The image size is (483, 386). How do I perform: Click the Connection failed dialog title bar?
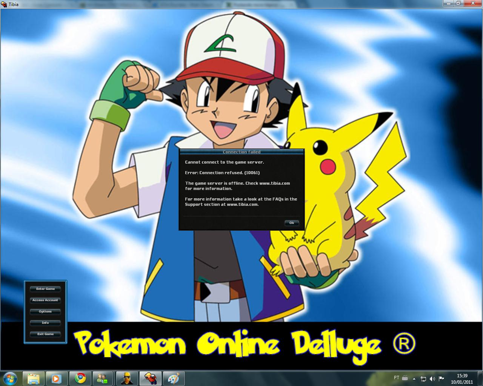[x=241, y=152]
